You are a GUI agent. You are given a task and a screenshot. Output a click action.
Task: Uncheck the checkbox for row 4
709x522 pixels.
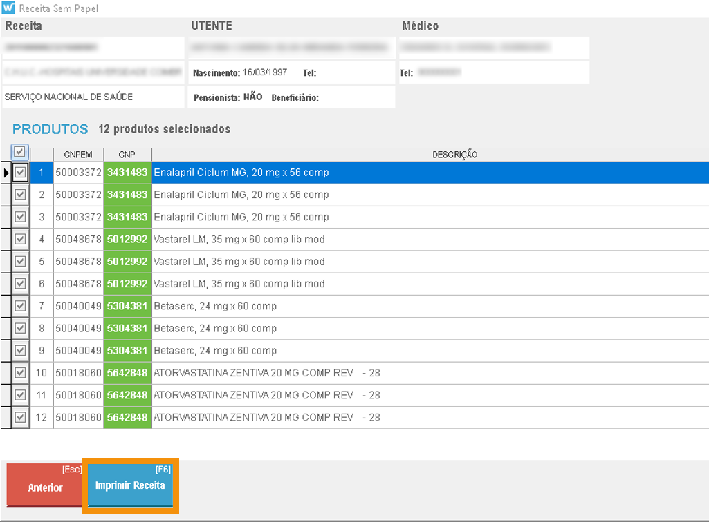coord(20,239)
